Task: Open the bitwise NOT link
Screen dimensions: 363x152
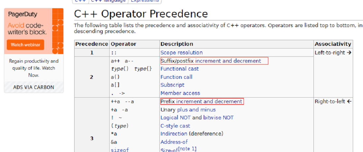Action: 218,117
